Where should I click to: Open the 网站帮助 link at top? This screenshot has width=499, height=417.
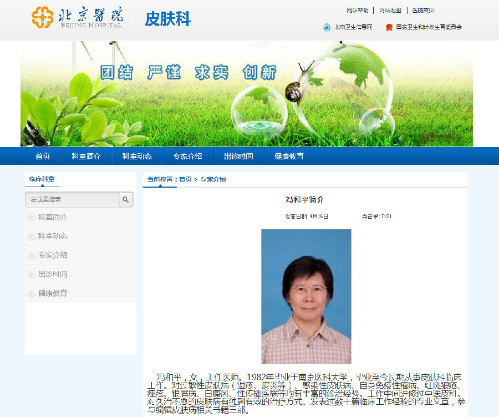tap(357, 11)
